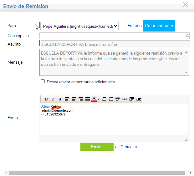Click the Asunto subject field
The height and width of the screenshot is (176, 194).
pos(115,44)
